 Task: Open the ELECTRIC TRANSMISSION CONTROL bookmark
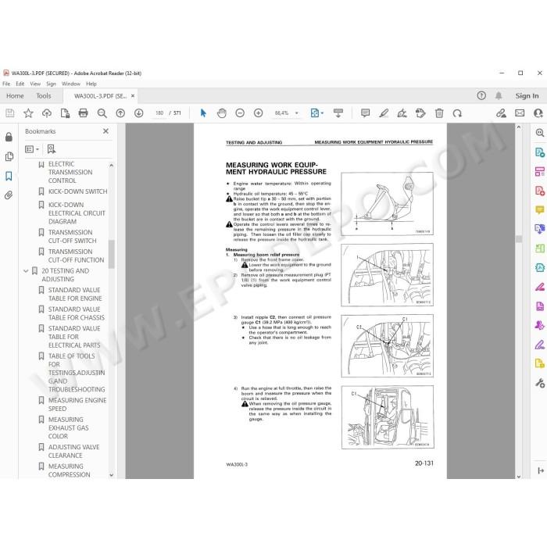pos(70,172)
